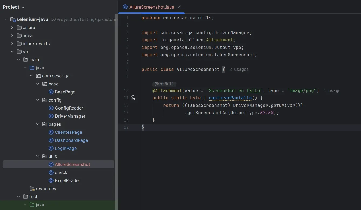This screenshot has width=361, height=210.
Task: Open the 2 usages inlay hint
Action: pos(239,69)
